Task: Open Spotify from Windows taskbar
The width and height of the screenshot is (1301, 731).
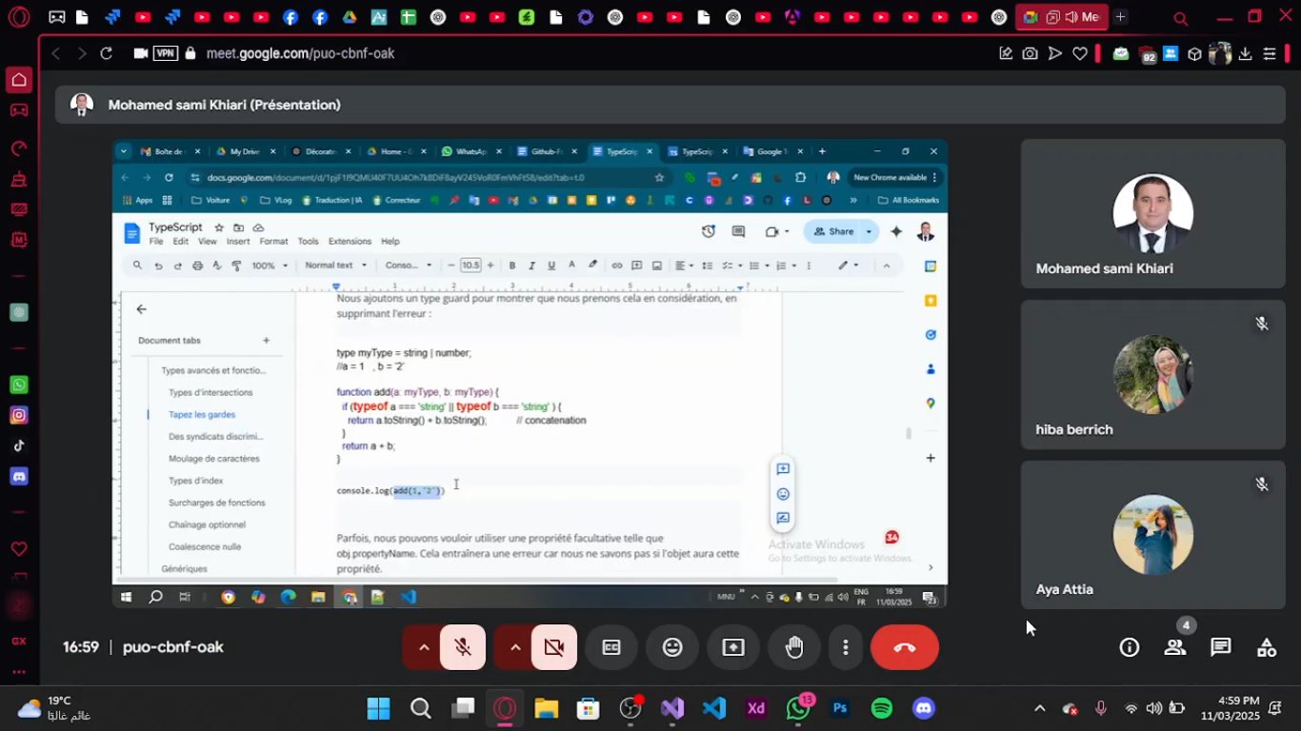Action: coord(882,708)
